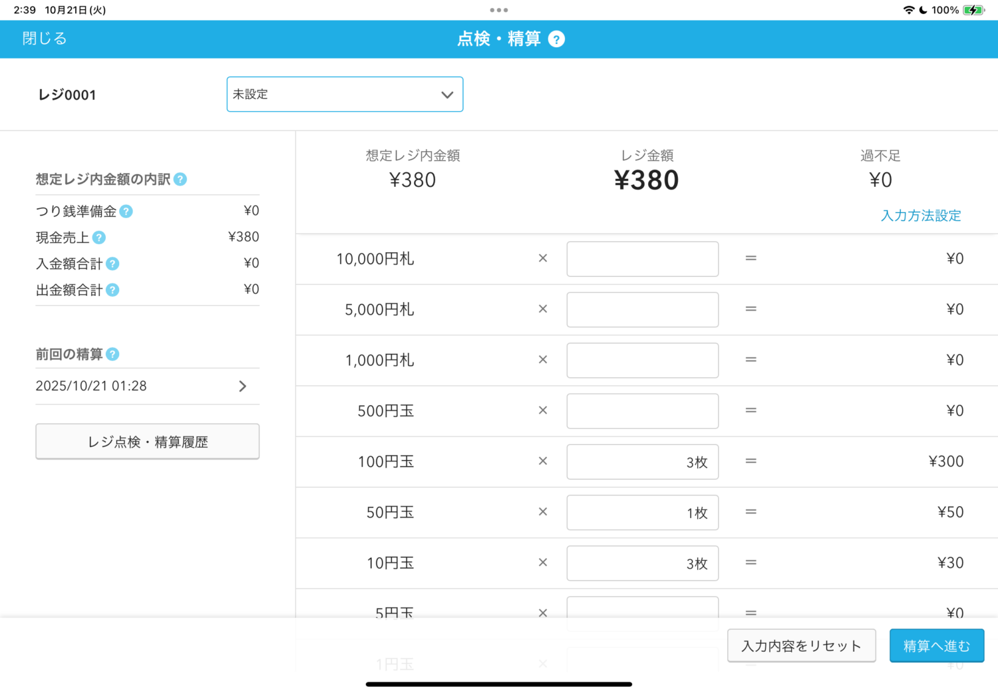Select the 10,000円札 count field
This screenshot has height=693, width=998.
click(642, 259)
